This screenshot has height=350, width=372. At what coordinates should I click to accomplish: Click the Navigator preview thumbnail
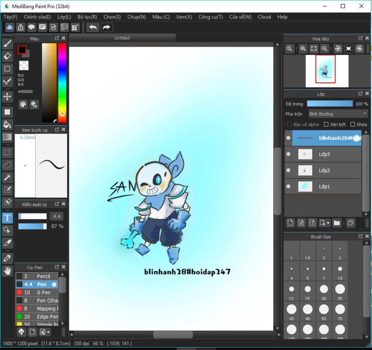tap(327, 71)
